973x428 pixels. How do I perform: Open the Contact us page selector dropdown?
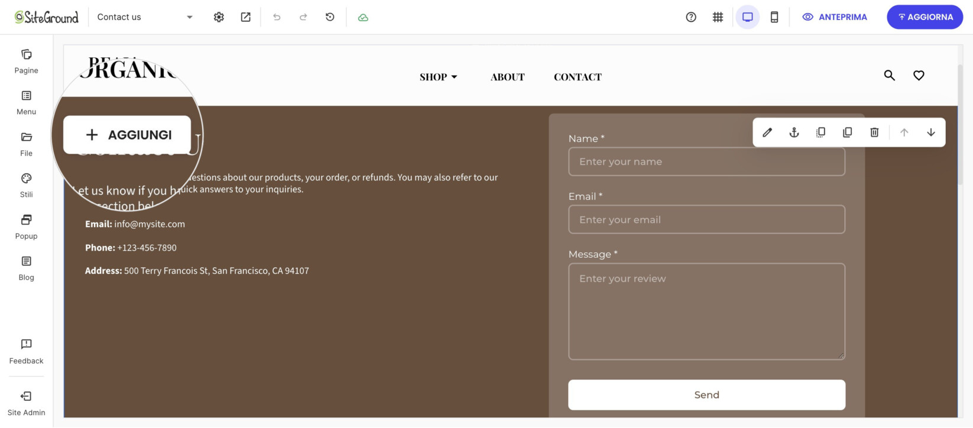(145, 17)
